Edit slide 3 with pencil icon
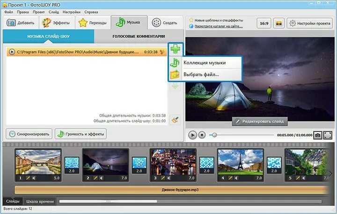Image resolution: width=337 pixels, height=214 pixels. point(163,178)
